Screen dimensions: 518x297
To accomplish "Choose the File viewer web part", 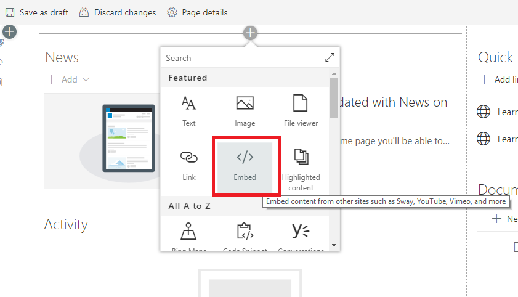I will coord(301,111).
